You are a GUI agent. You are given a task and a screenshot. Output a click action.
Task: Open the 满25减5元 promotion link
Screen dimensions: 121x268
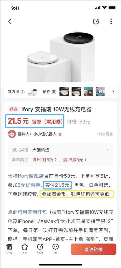coord(75,160)
